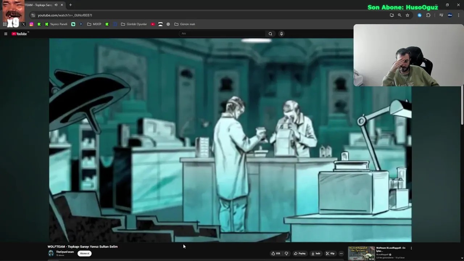Open the Instagram bookmark
This screenshot has width=464, height=261.
[x=32, y=24]
